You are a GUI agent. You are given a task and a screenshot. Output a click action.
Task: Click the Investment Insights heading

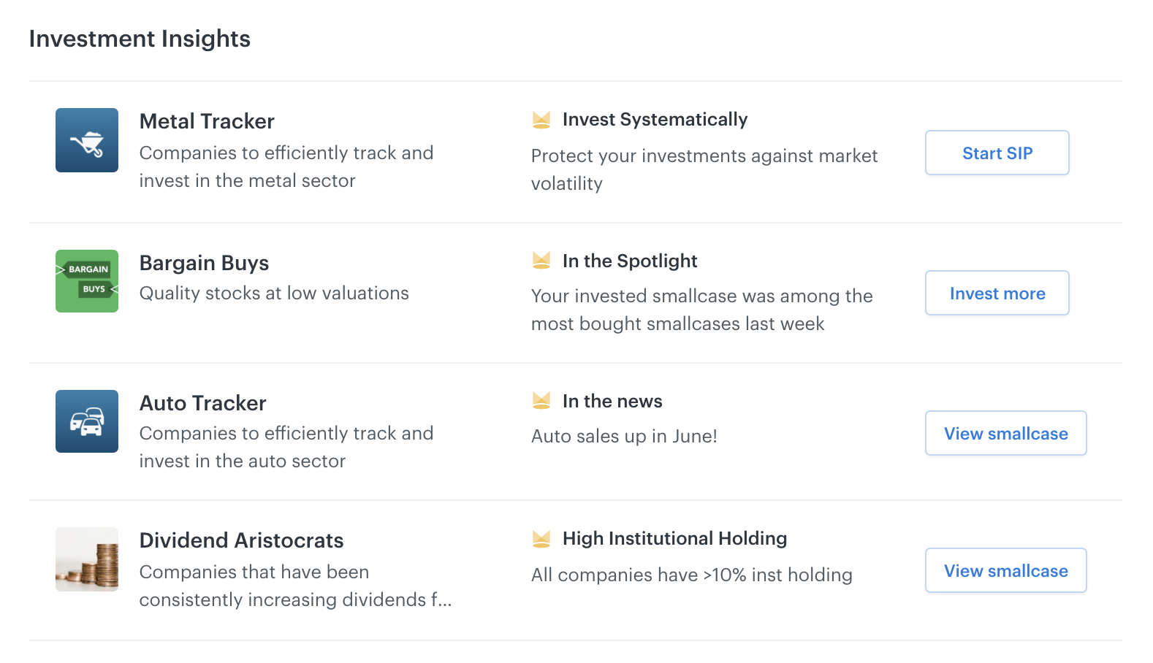click(140, 39)
